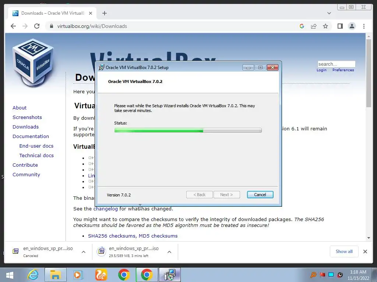Select the Downloads – Oracle VM VirtualBox tab
The width and height of the screenshot is (377, 282).
coord(52,13)
